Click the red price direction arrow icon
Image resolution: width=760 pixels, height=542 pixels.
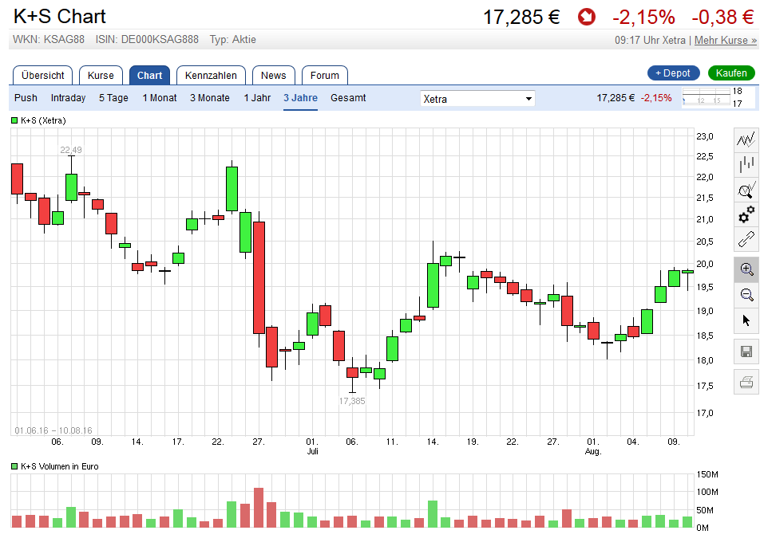tap(586, 18)
